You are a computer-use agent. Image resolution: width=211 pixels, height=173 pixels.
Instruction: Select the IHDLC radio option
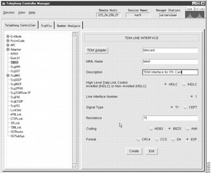[x=184, y=84]
